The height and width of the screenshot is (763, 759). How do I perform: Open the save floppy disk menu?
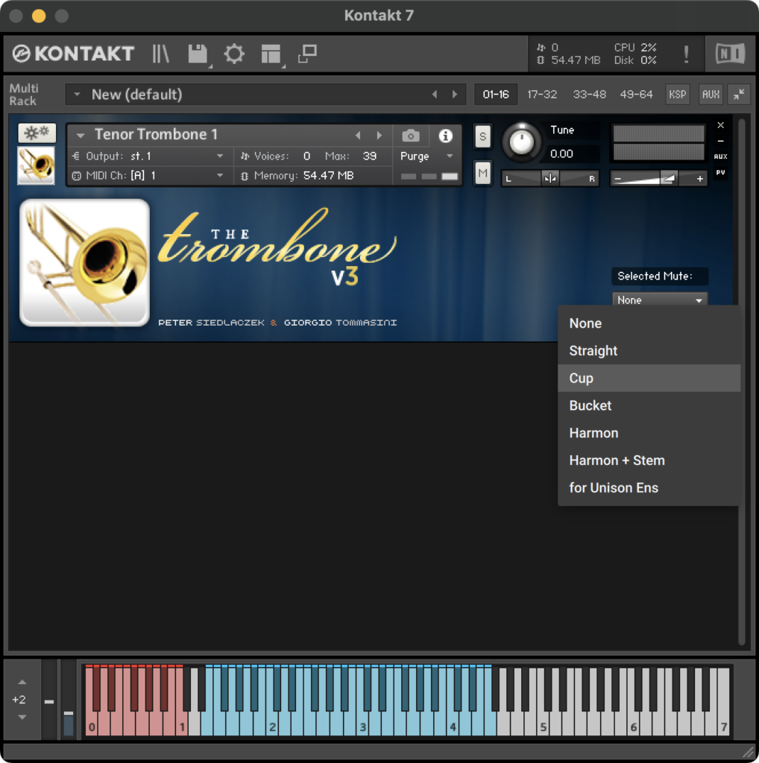198,54
